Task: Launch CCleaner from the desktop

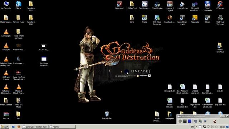Action: [x=220, y=5]
